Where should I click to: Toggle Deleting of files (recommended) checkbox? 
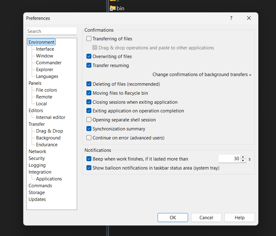(x=89, y=84)
